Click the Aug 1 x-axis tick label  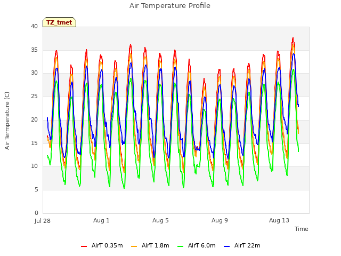[101, 220]
